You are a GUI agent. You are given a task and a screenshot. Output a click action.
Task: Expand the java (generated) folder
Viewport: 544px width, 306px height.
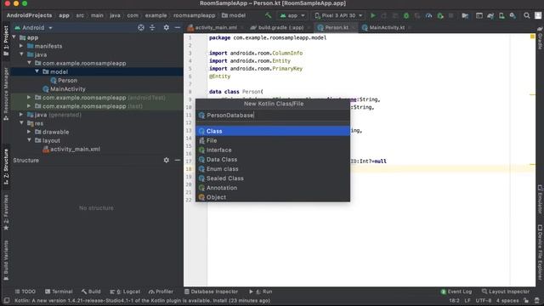(21, 115)
